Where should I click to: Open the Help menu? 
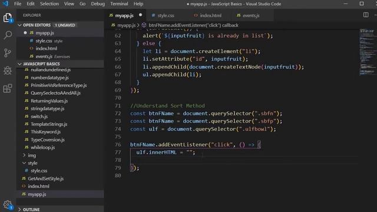(138, 4)
